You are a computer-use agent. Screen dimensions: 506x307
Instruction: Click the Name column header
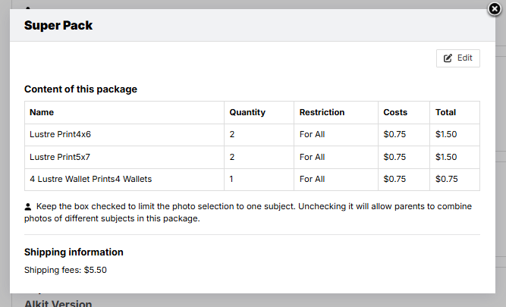(x=124, y=112)
